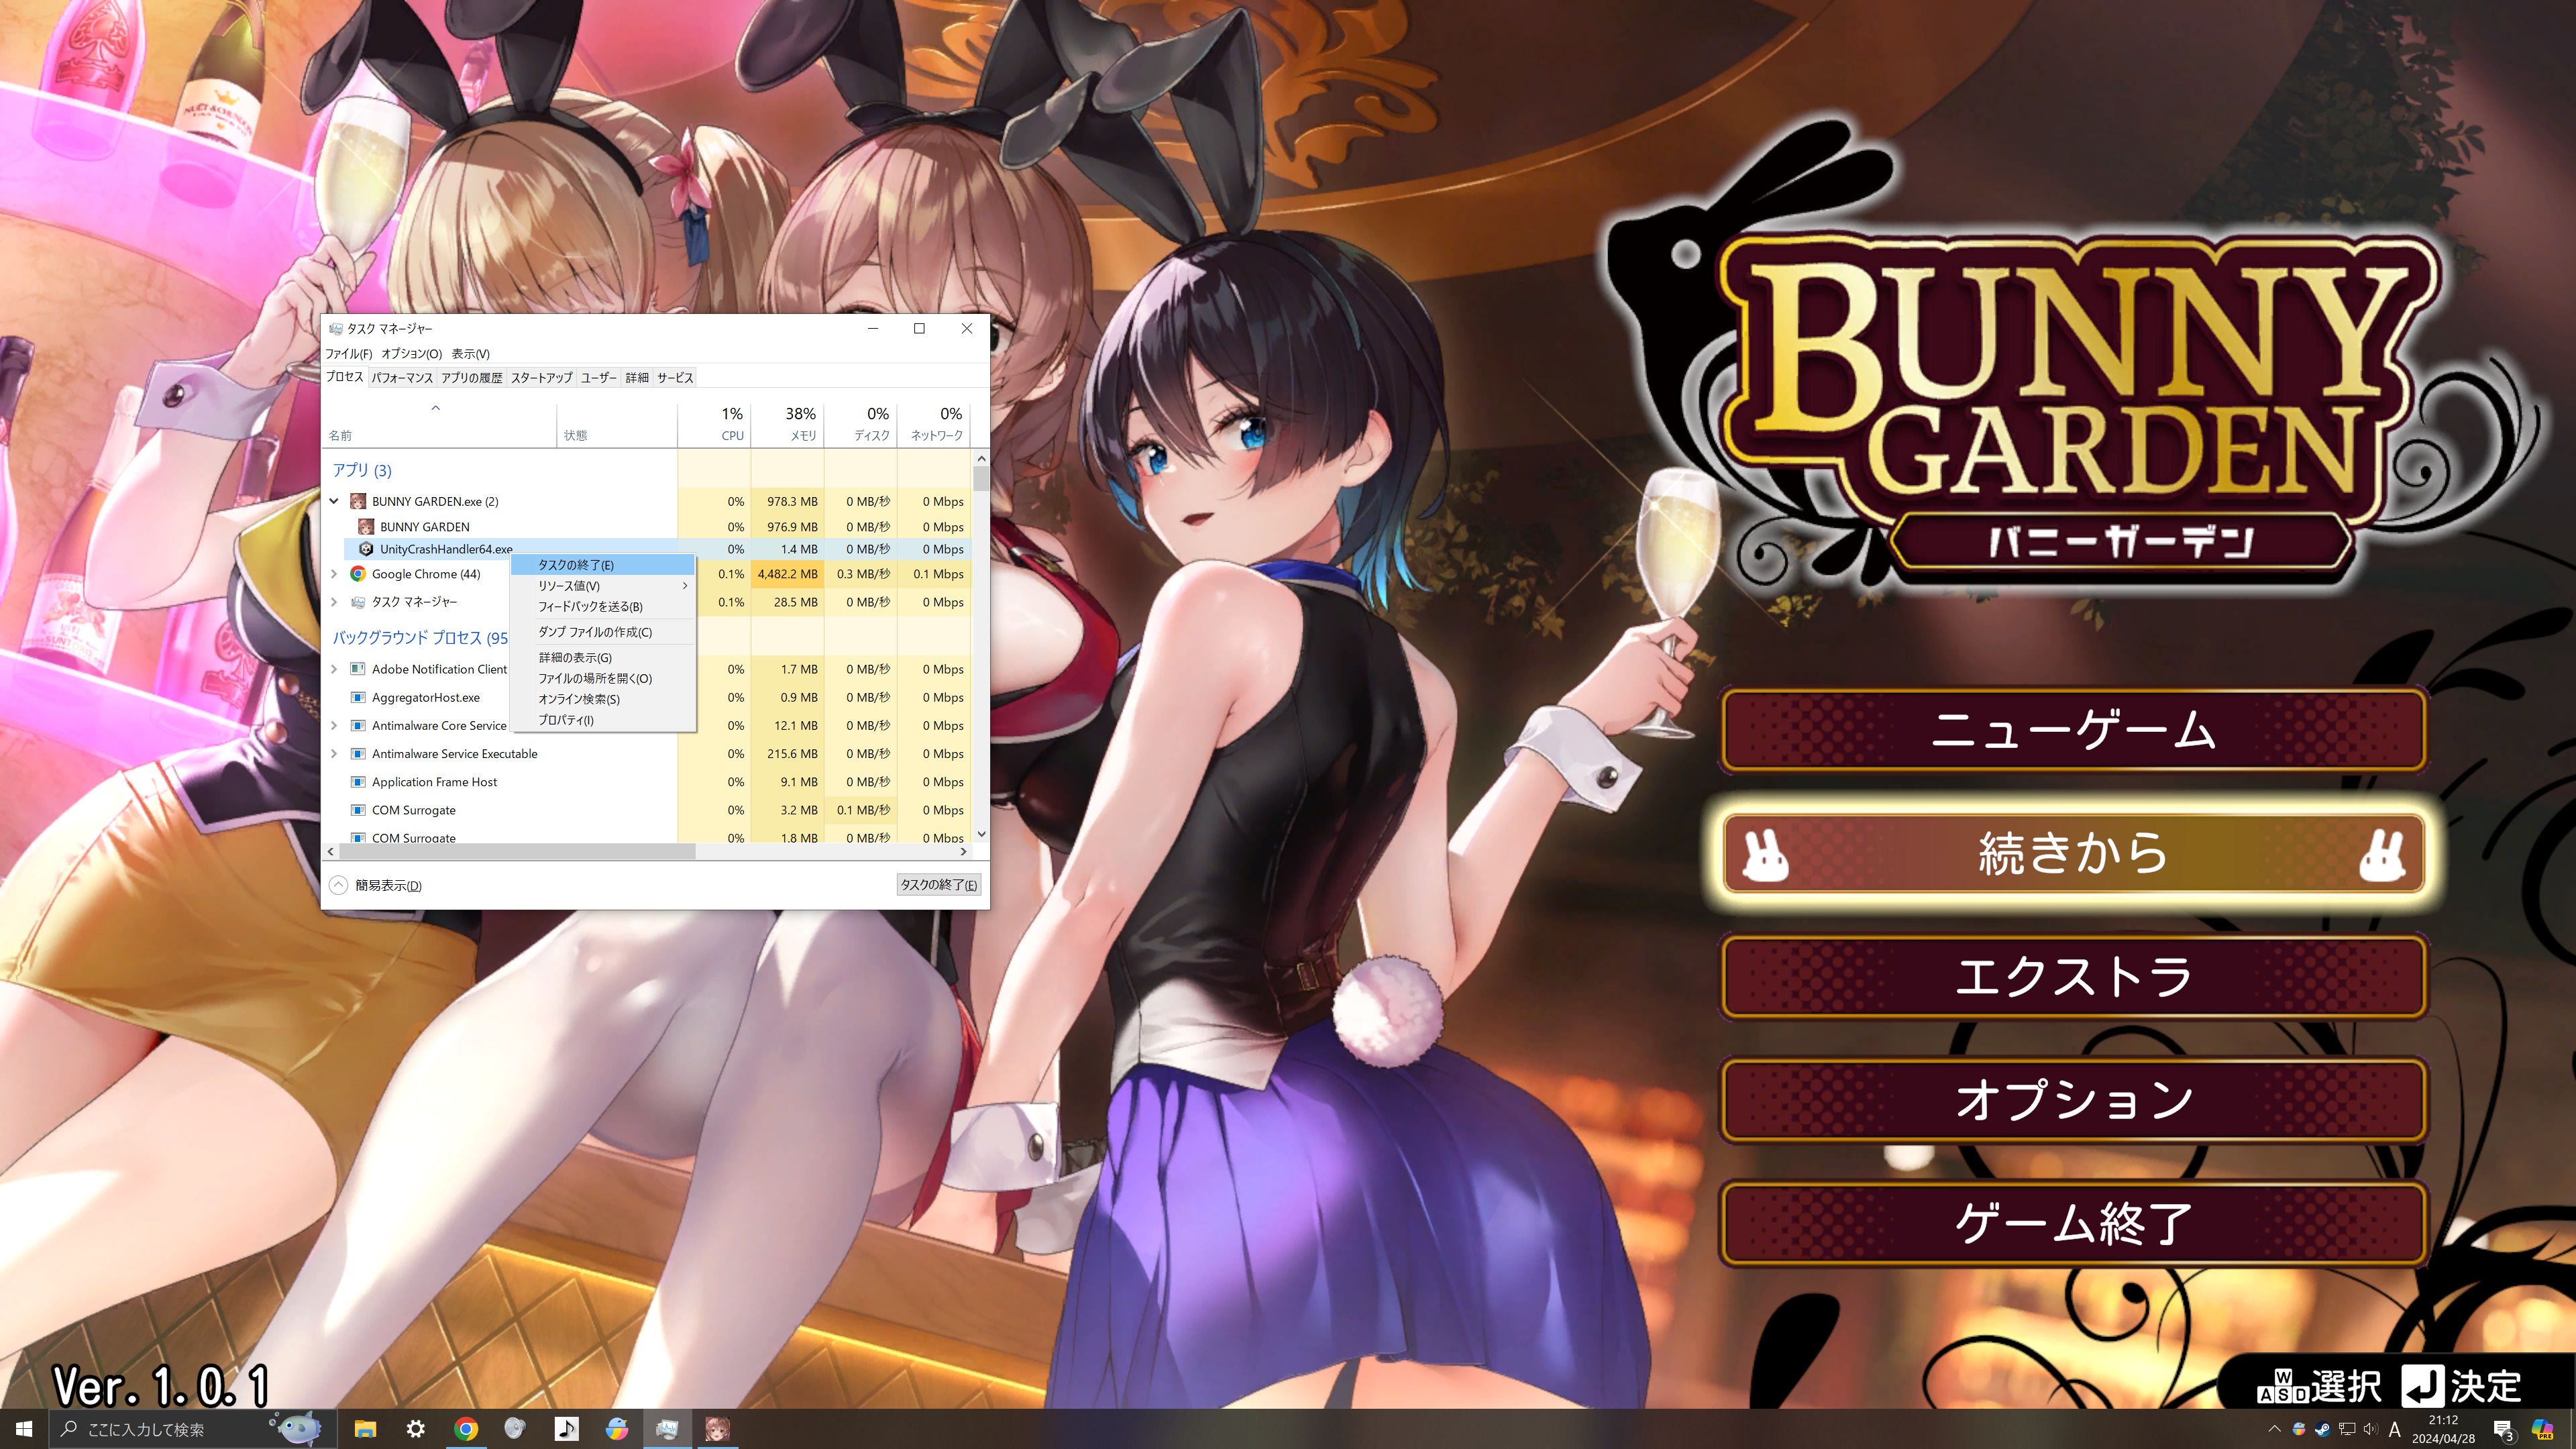
Task: Click the BUNNY GARDEN.exe process icon
Action: (x=357, y=501)
